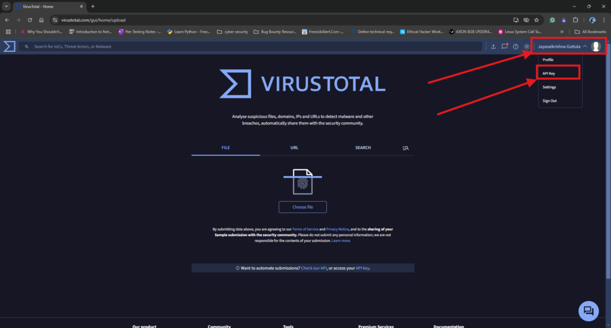Open the cyber security bookmark folder
This screenshot has width=611, height=328.
pyautogui.click(x=233, y=32)
